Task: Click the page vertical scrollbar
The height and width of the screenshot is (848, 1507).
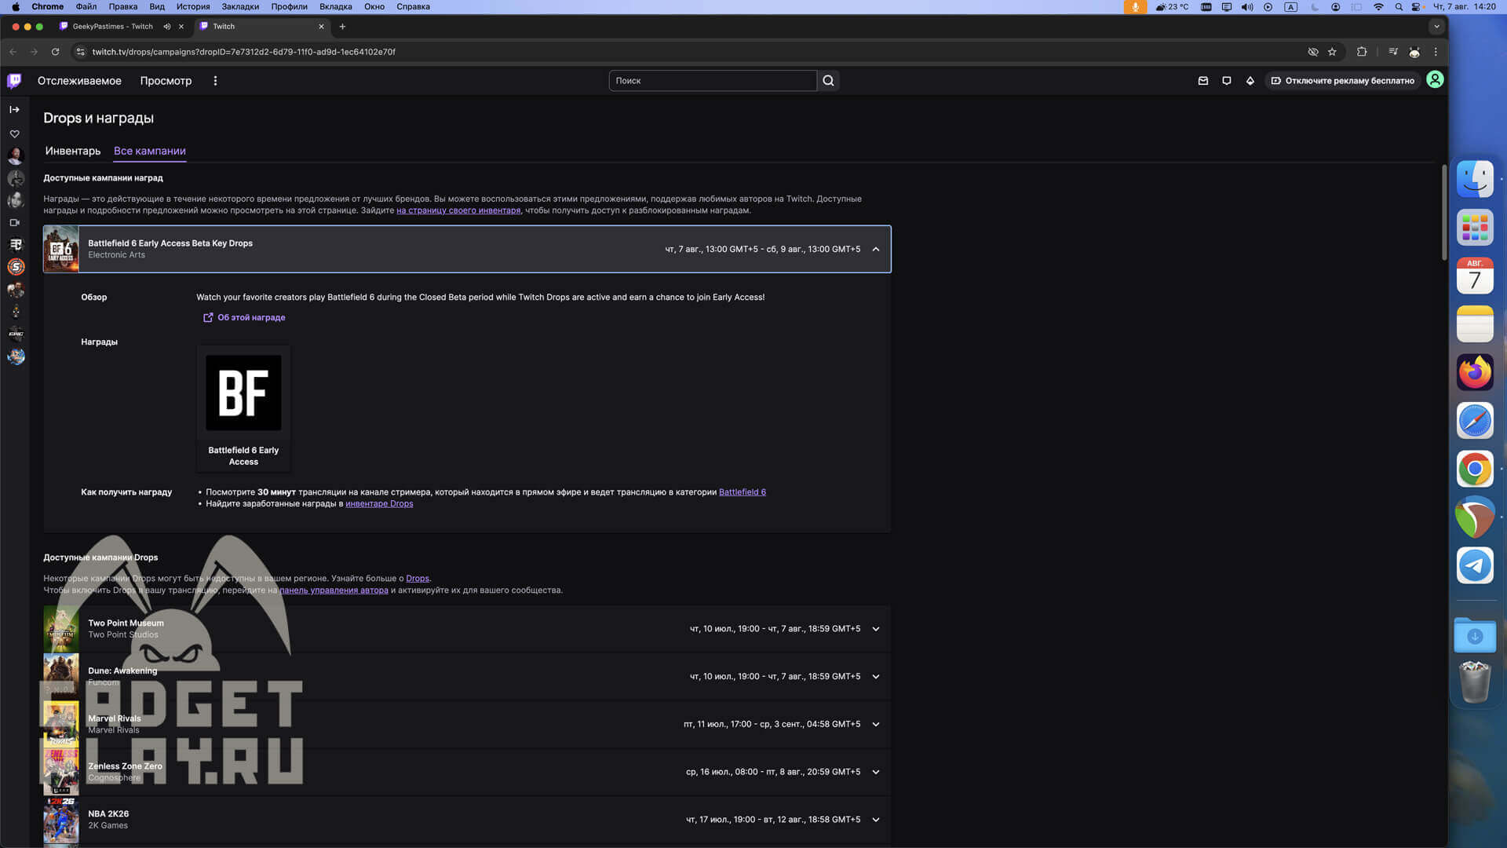Action: click(1444, 212)
